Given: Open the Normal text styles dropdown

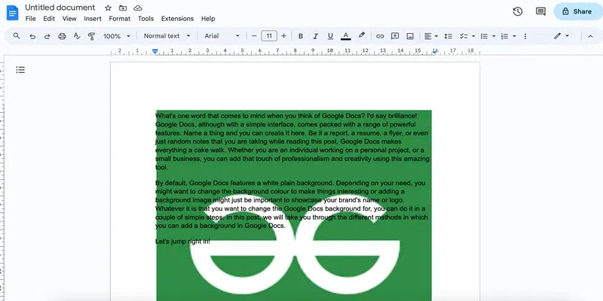Looking at the screenshot, I should pos(167,35).
